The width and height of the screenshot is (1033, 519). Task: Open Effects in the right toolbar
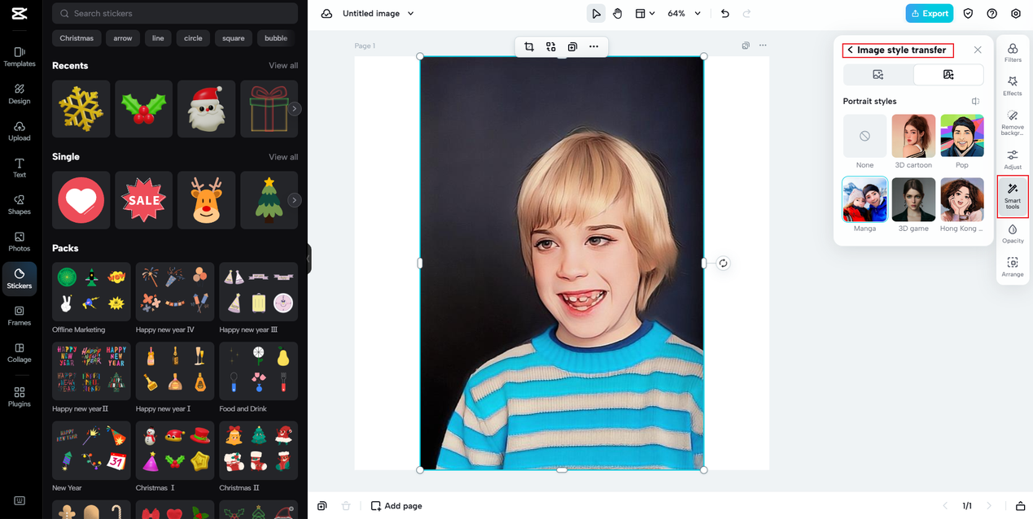[1013, 86]
